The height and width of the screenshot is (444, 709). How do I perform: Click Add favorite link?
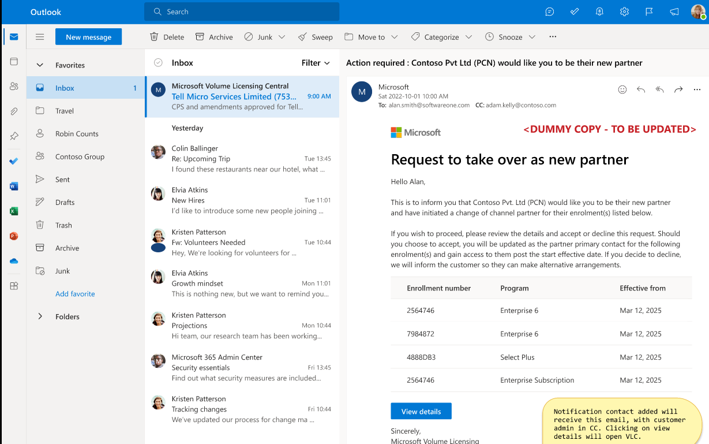pyautogui.click(x=75, y=294)
